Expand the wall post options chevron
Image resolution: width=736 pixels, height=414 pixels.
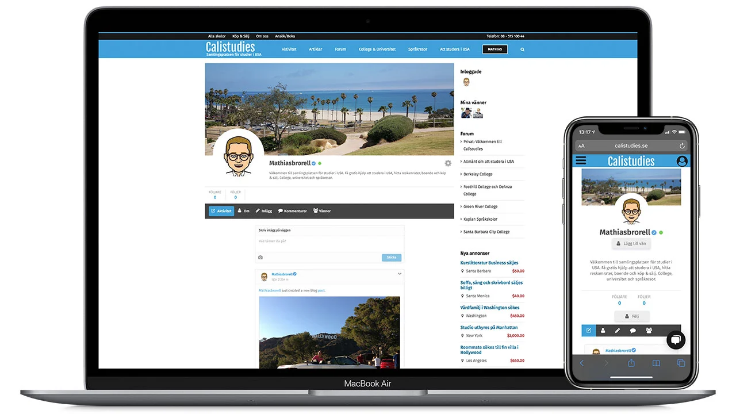coord(400,274)
